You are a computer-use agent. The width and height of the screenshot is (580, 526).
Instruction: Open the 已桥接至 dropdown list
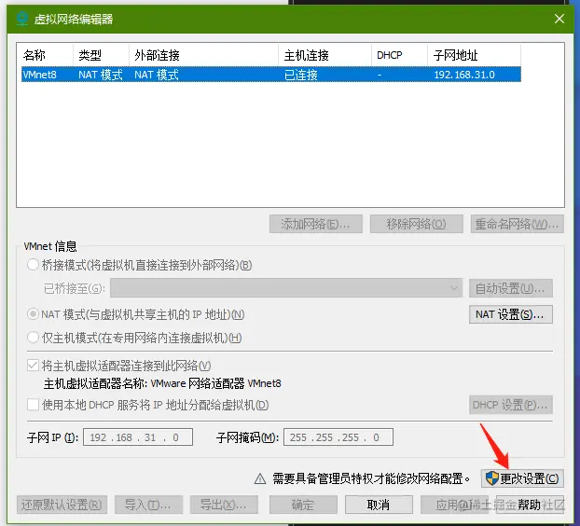tap(286, 288)
